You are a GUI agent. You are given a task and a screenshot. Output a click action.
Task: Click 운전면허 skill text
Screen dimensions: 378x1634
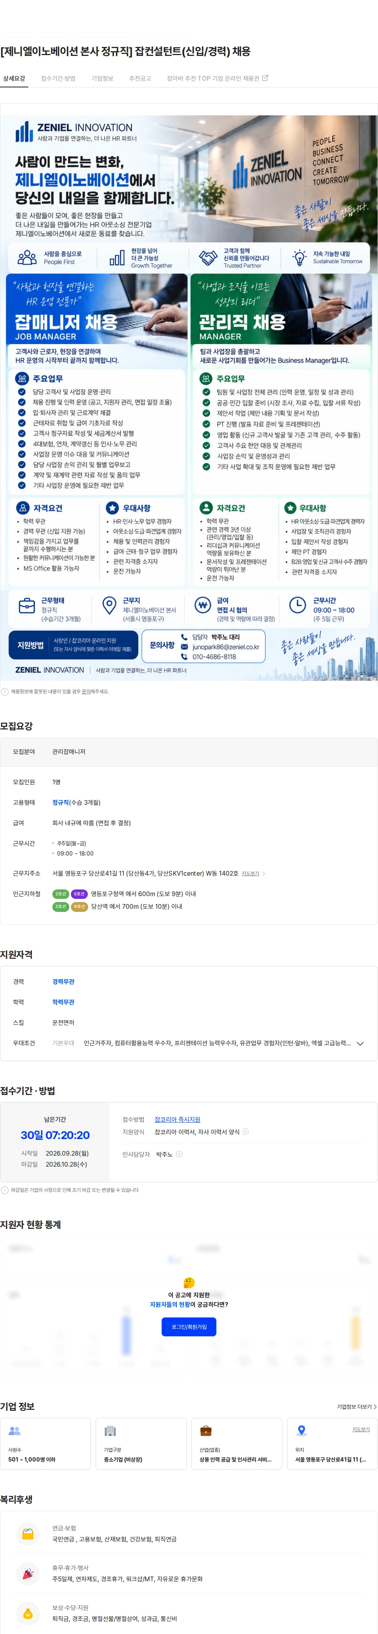(63, 1023)
